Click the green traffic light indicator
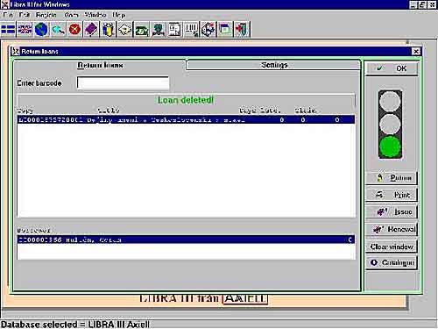 click(390, 147)
